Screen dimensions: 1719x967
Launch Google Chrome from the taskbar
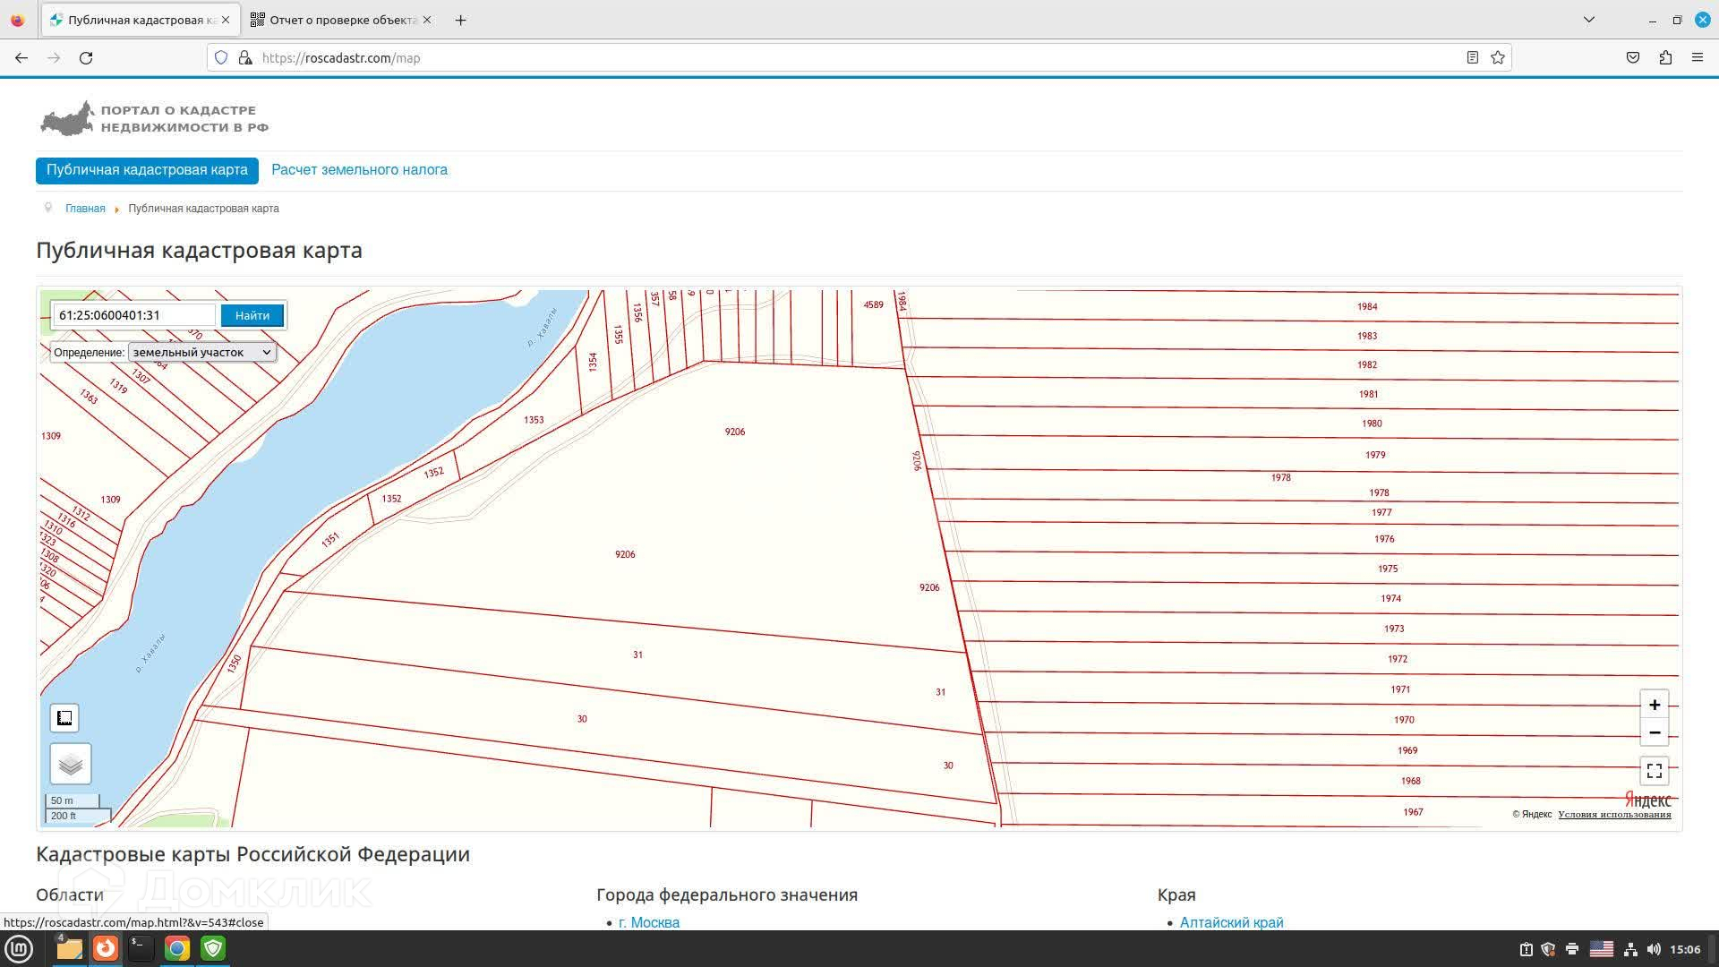[177, 948]
